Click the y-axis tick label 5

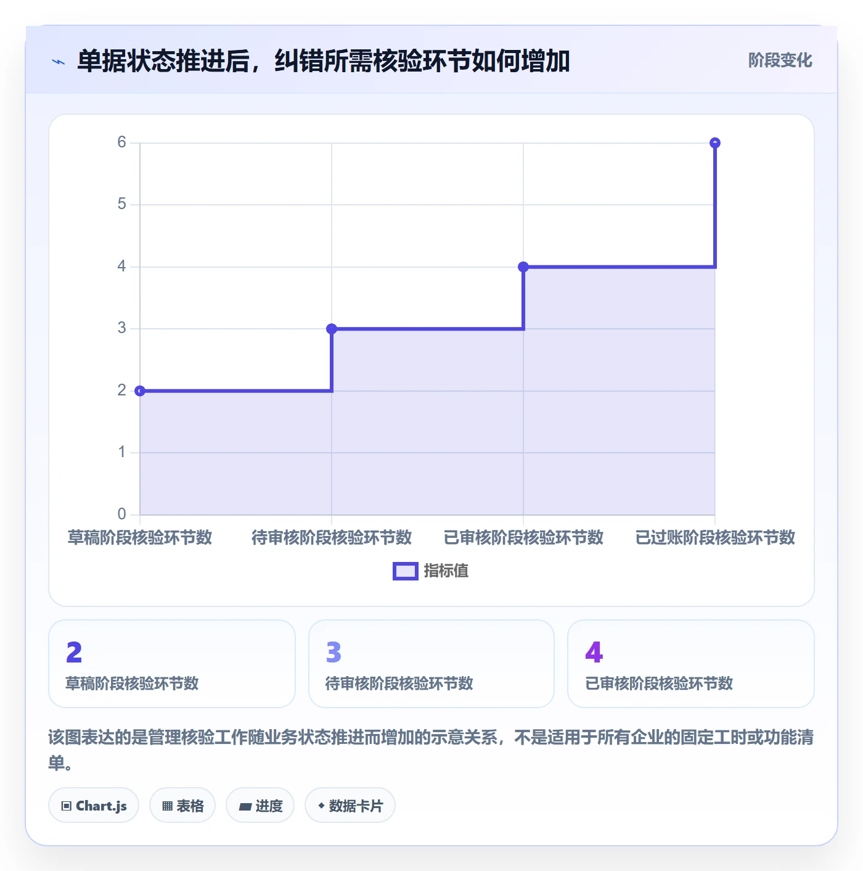click(x=121, y=204)
